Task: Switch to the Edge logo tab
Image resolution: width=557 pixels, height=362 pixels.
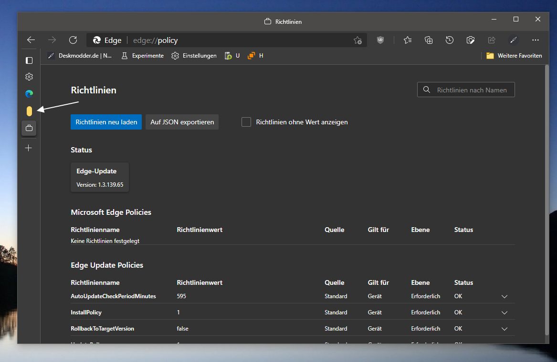Action: coord(29,94)
